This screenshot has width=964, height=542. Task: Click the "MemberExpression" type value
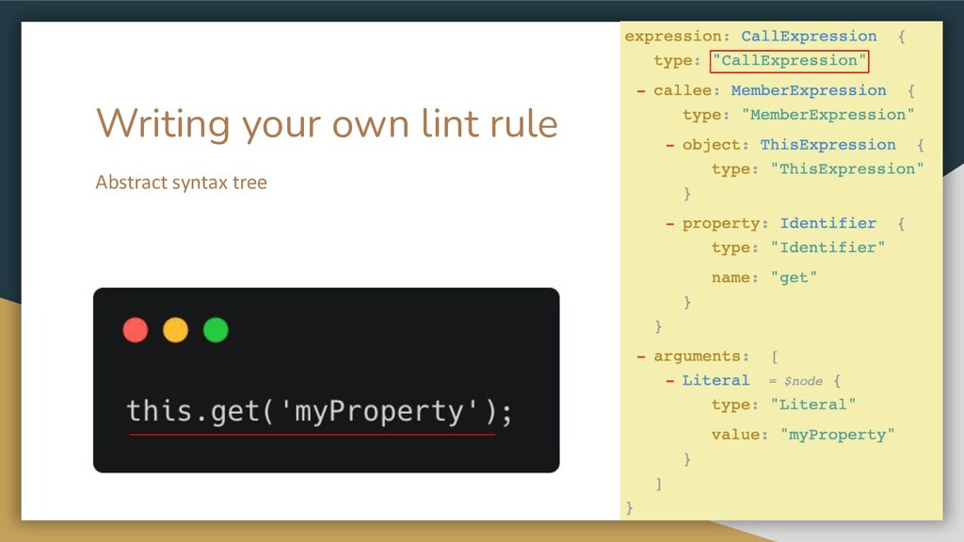point(827,115)
